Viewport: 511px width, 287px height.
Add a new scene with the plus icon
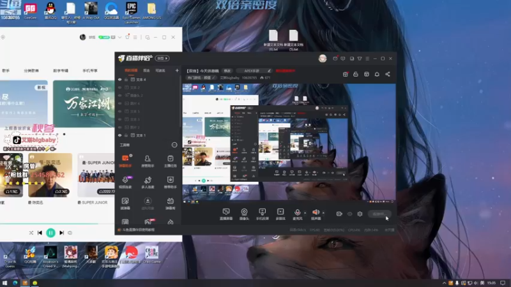(177, 70)
